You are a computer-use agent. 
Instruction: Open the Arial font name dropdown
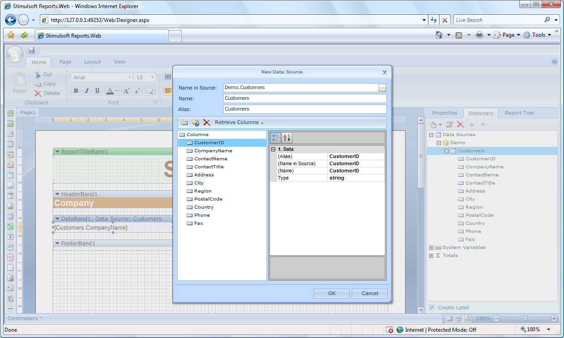click(129, 77)
